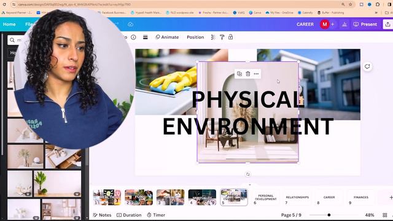Click the Canva address bar URL
Viewport: 393px width, 221px height.
coord(74,4)
